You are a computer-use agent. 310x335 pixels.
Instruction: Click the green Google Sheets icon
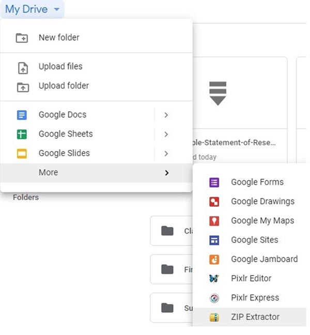[x=22, y=134]
